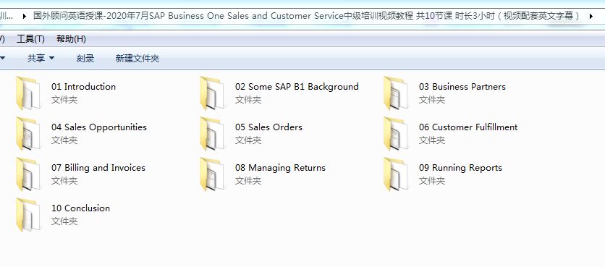Select the '02 Some SAP B1 Background' label
This screenshot has height=267, width=605.
pyautogui.click(x=297, y=87)
